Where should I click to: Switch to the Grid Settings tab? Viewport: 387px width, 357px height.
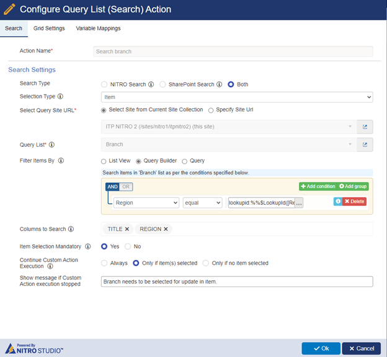click(x=49, y=28)
